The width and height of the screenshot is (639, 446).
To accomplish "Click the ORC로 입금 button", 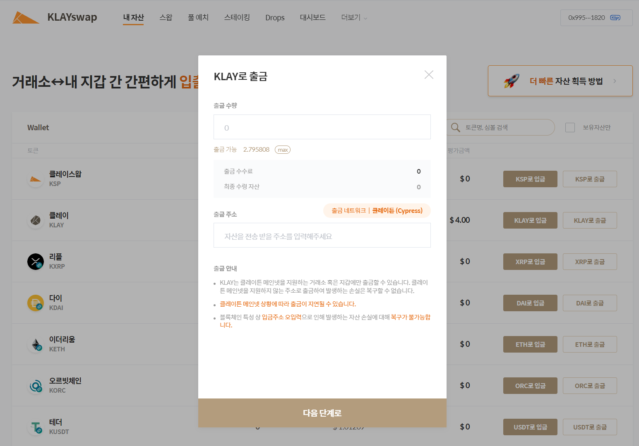I will tap(530, 386).
